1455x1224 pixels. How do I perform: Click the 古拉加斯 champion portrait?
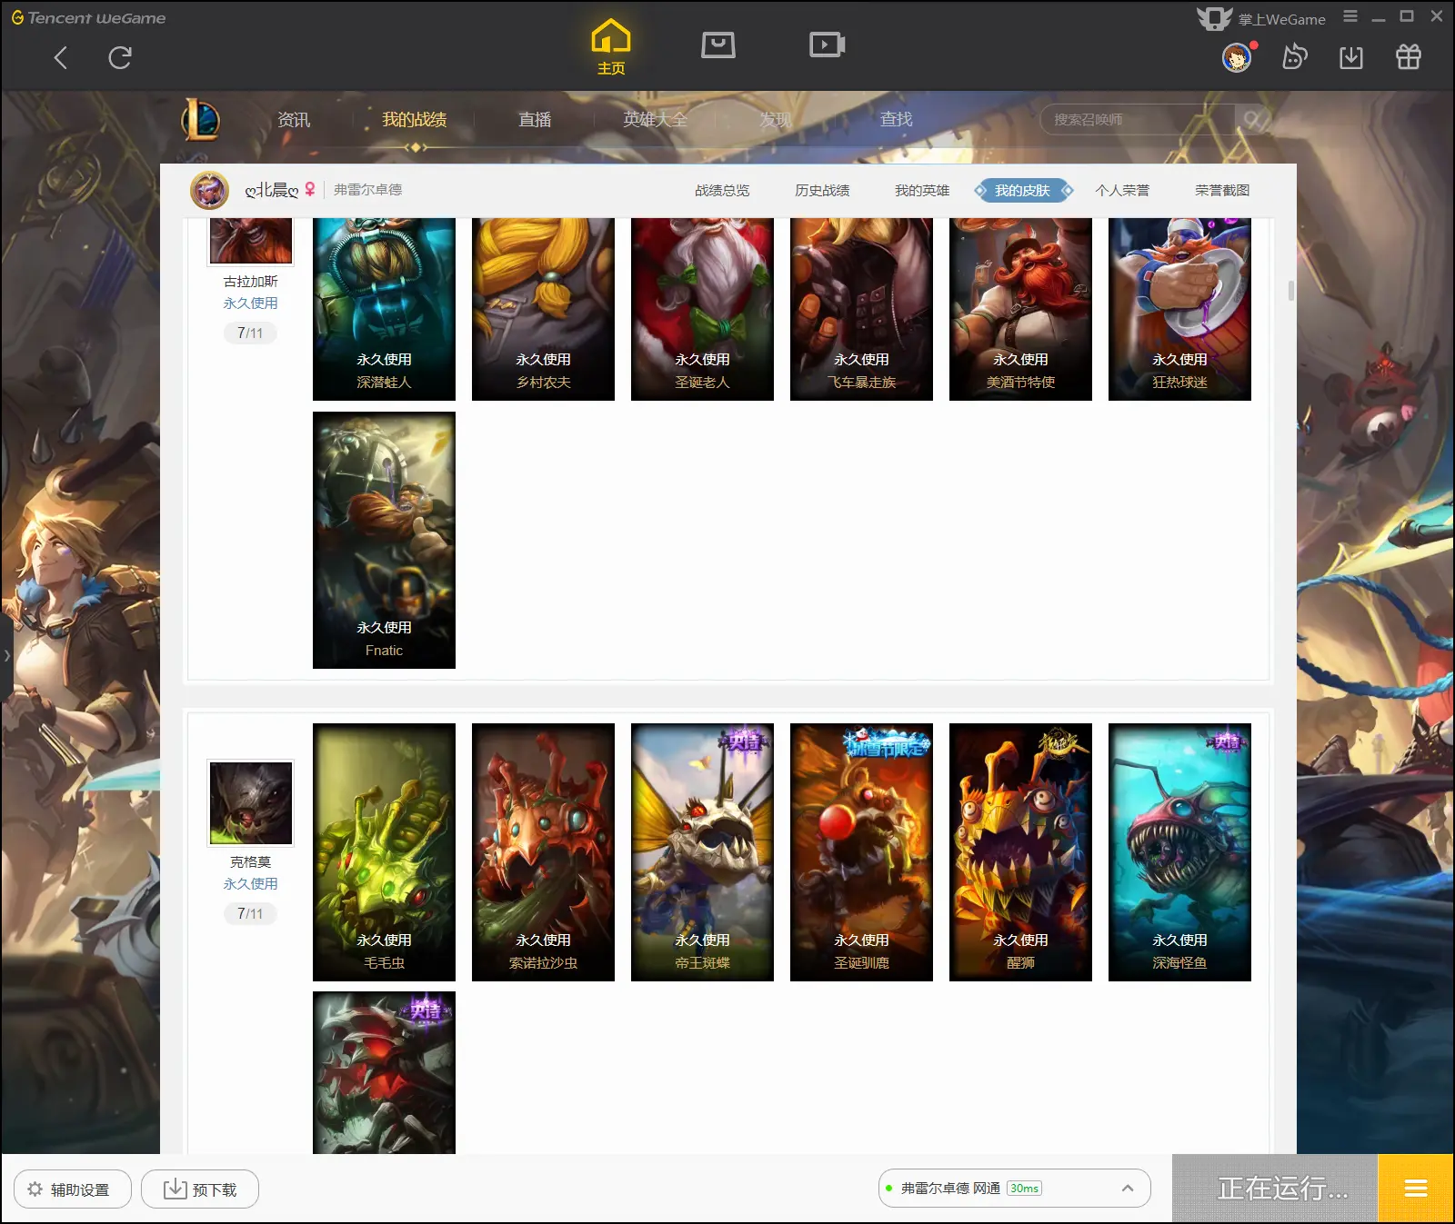click(x=251, y=240)
